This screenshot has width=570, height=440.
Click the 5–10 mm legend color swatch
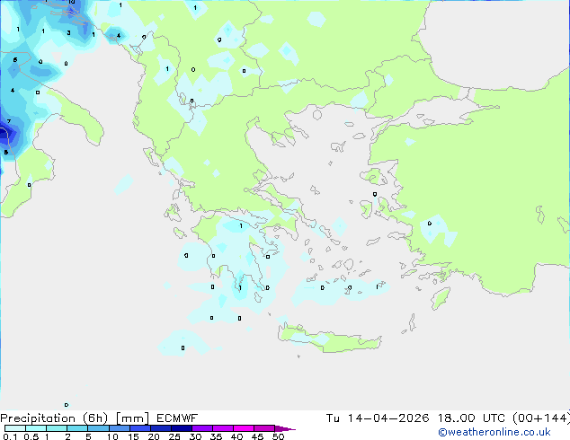click(98, 428)
